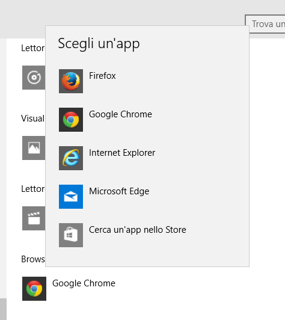Click the Google Chrome default browser label
Screen dimensions: 285x320
(x=84, y=283)
